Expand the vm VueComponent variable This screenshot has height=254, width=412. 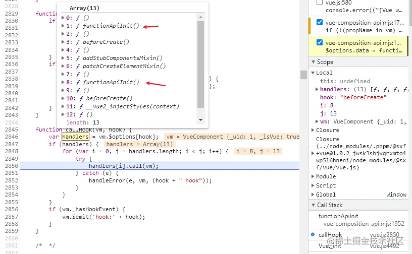[317, 121]
